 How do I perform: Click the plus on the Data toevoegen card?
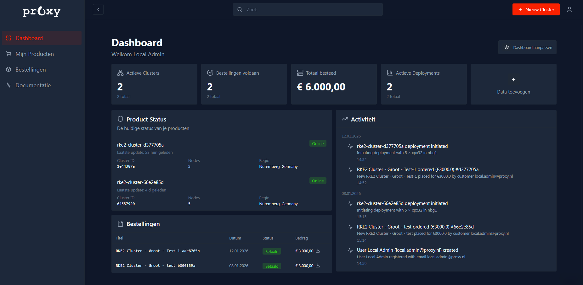(513, 80)
